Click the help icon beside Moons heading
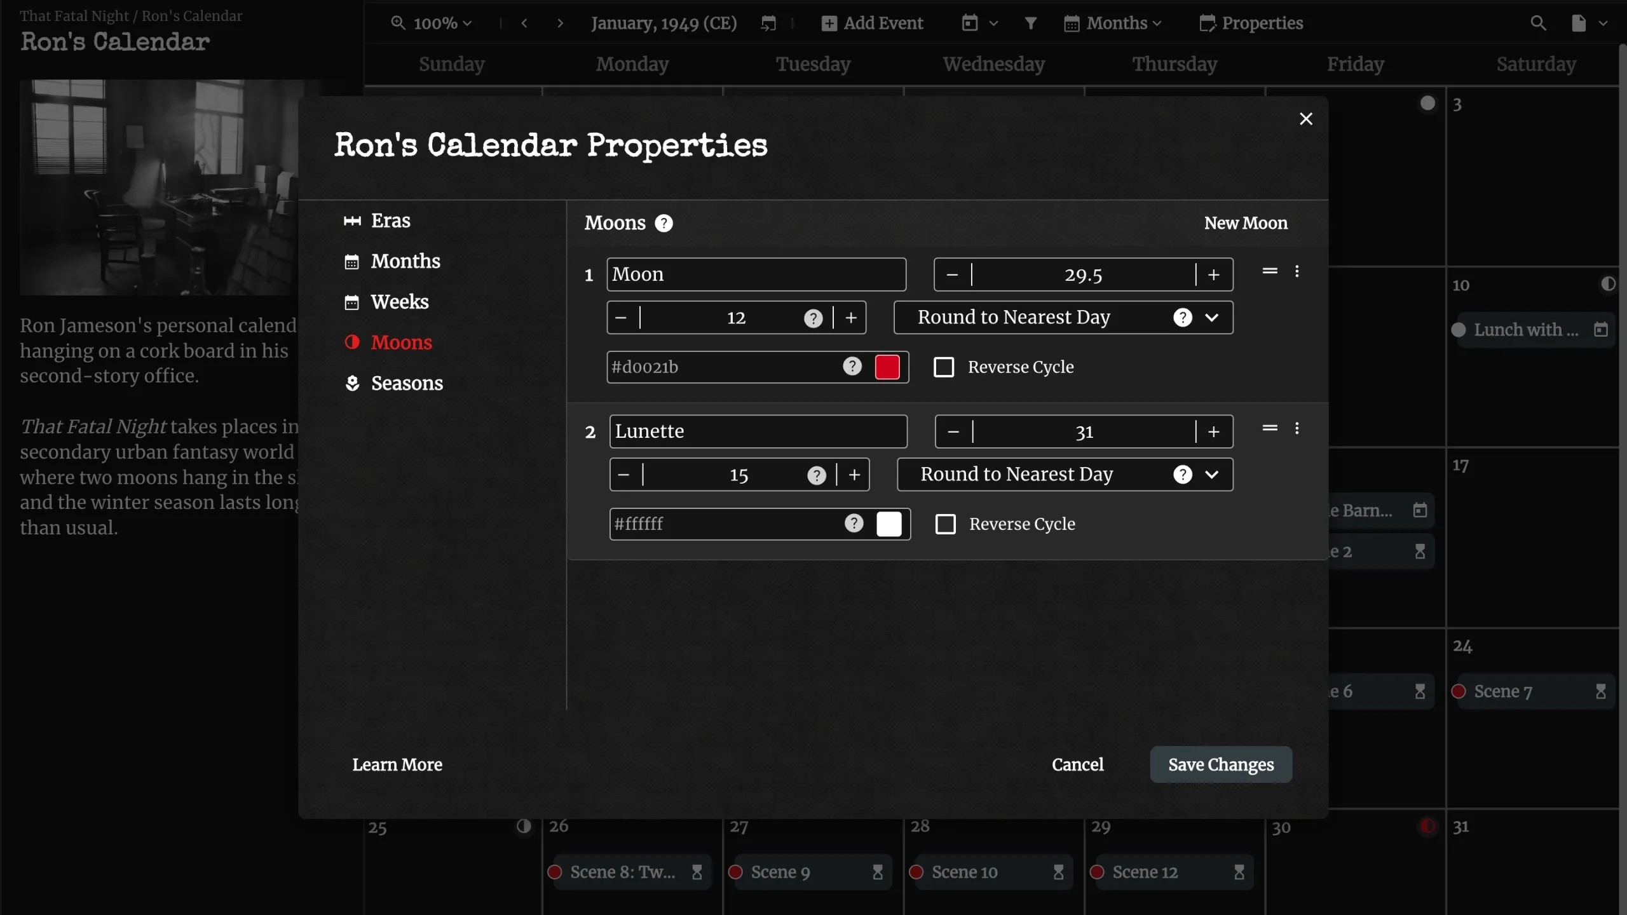 (x=664, y=223)
